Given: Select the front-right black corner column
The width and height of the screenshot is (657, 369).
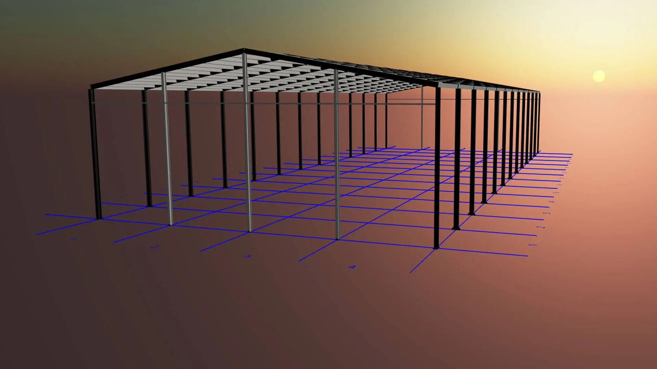Looking at the screenshot, I should coord(437,167).
